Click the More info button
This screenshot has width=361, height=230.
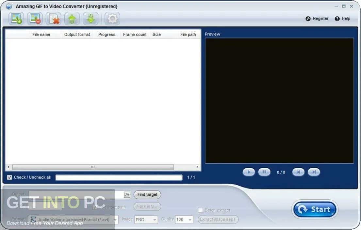pos(147,207)
